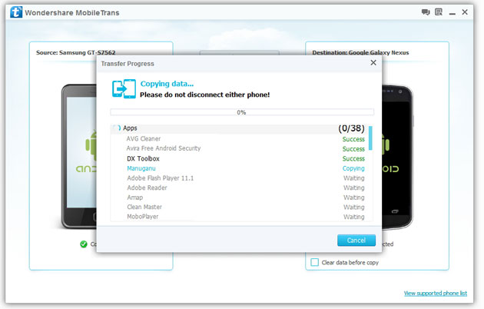Viewport: 484px width, 309px height.
Task: Open View supported phone list link
Action: point(436,293)
